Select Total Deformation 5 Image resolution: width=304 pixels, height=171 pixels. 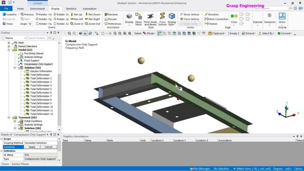(x=41, y=89)
